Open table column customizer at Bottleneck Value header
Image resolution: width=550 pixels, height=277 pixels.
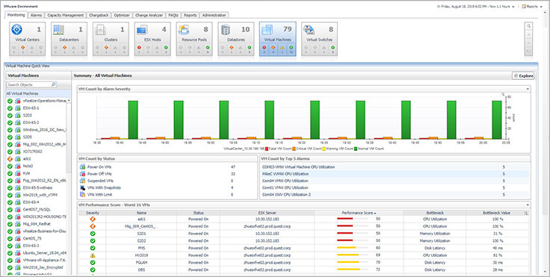pos(526,214)
